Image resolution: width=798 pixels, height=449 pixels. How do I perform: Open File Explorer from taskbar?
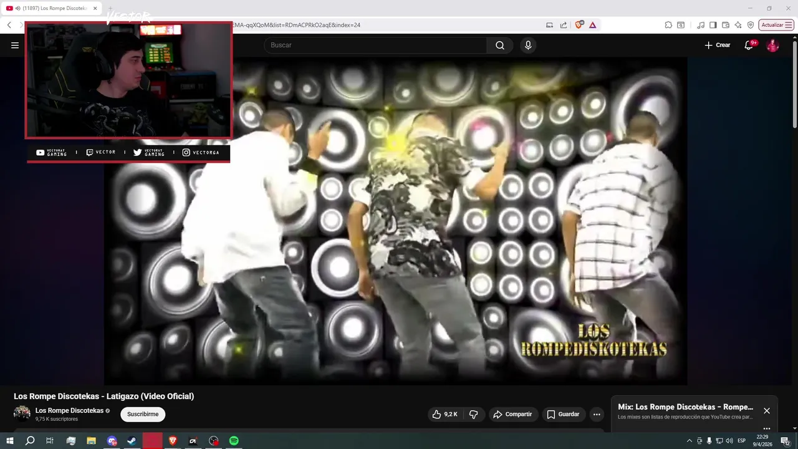click(91, 441)
